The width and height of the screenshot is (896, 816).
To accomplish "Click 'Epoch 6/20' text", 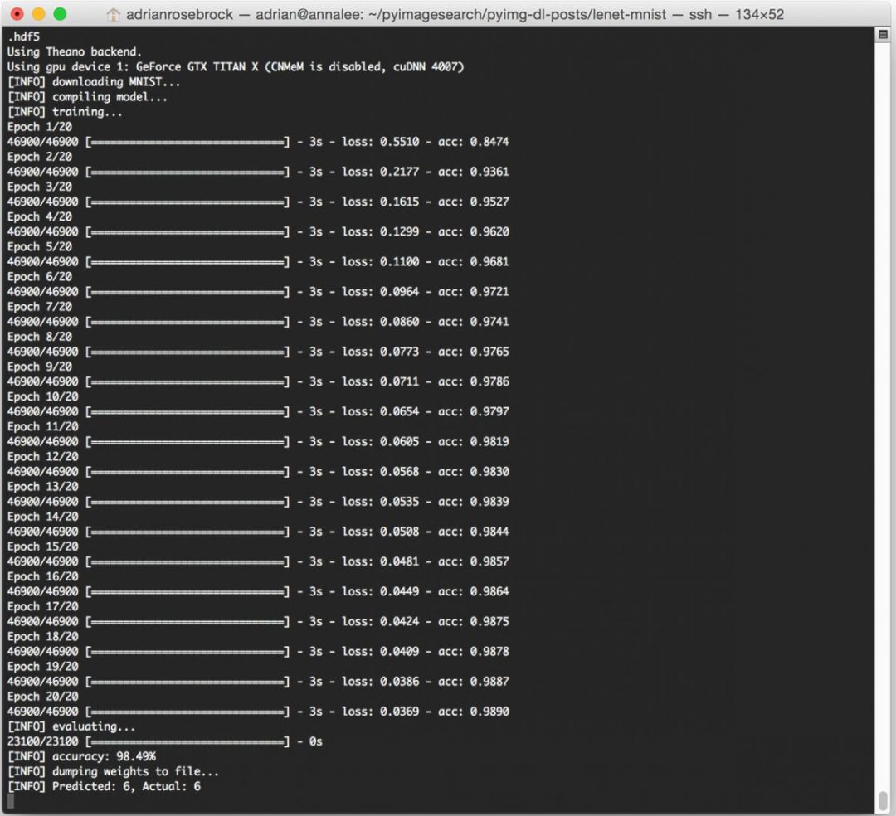I will (x=40, y=276).
